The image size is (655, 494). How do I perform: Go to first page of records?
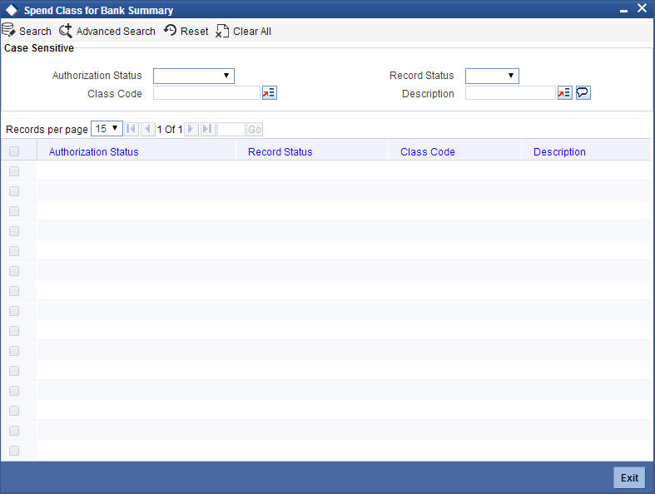[x=131, y=129]
